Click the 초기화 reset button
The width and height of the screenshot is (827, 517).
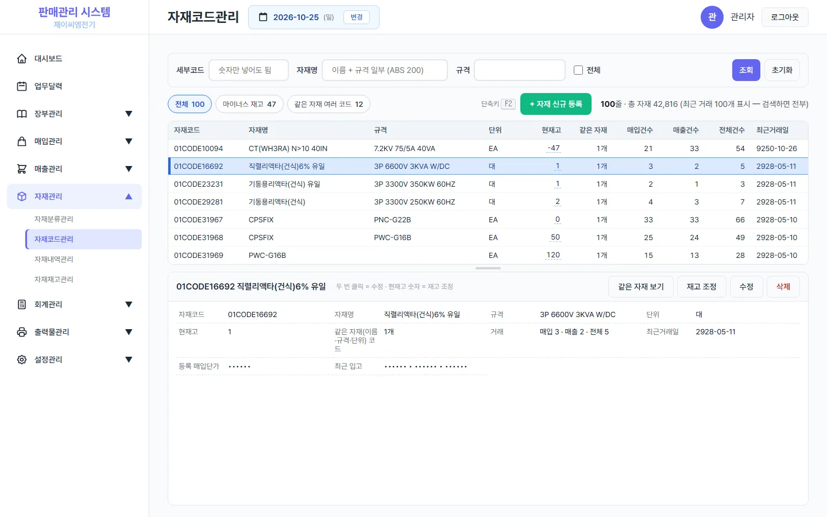(782, 70)
